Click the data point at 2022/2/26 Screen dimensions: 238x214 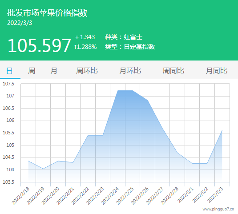click(x=148, y=100)
